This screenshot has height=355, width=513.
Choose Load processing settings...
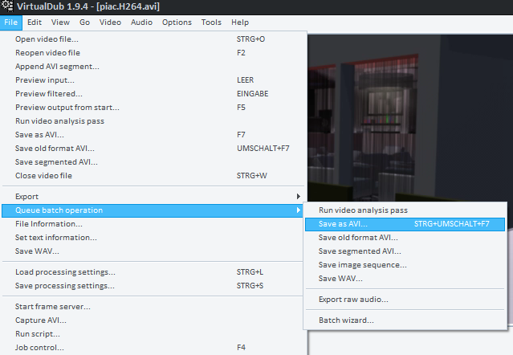pos(153,272)
